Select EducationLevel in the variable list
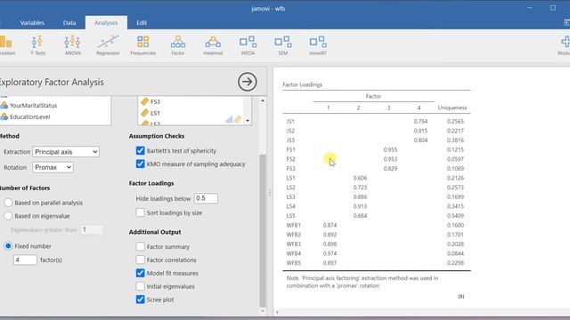The image size is (570, 320). [29, 116]
